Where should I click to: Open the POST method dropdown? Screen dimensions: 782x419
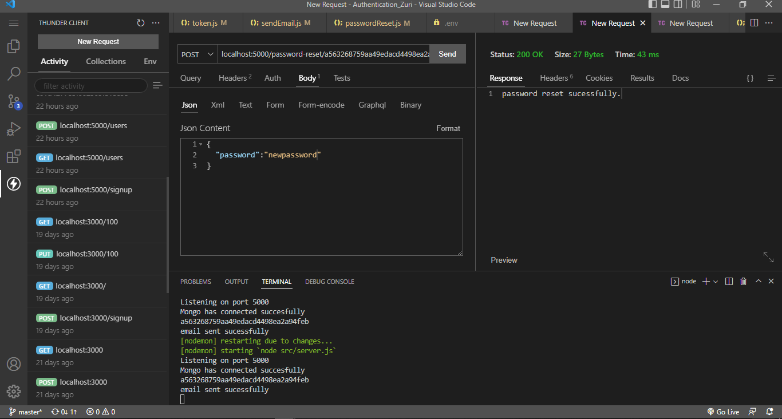click(197, 53)
